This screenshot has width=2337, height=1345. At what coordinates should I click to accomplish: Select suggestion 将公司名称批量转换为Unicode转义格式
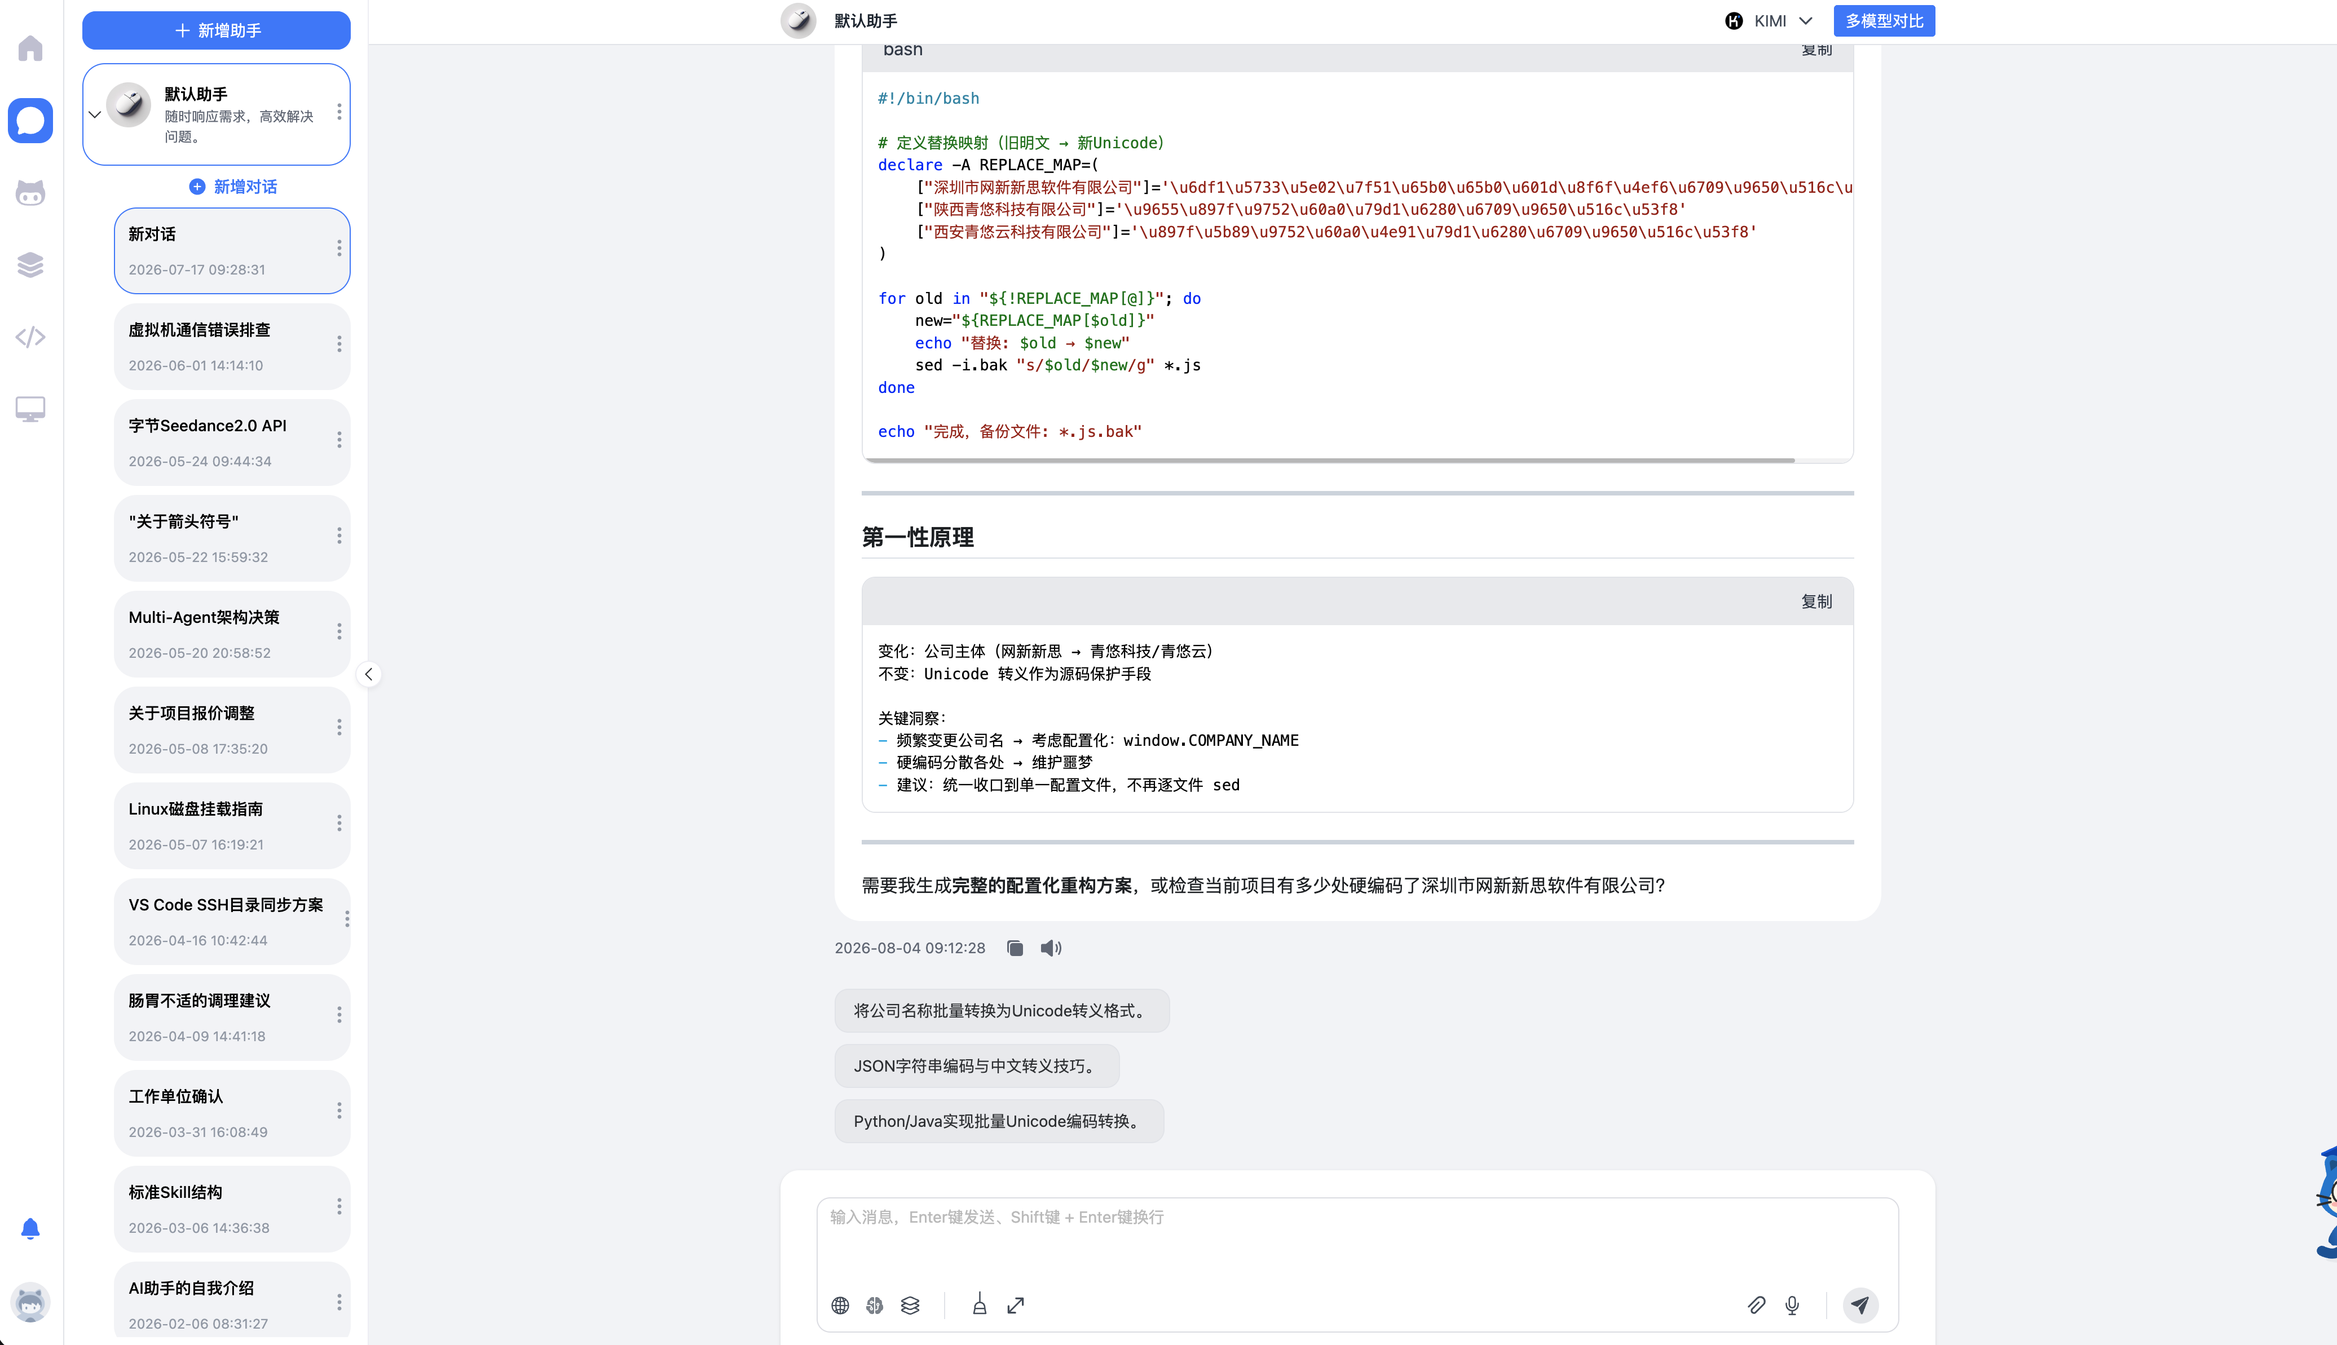[1002, 1011]
